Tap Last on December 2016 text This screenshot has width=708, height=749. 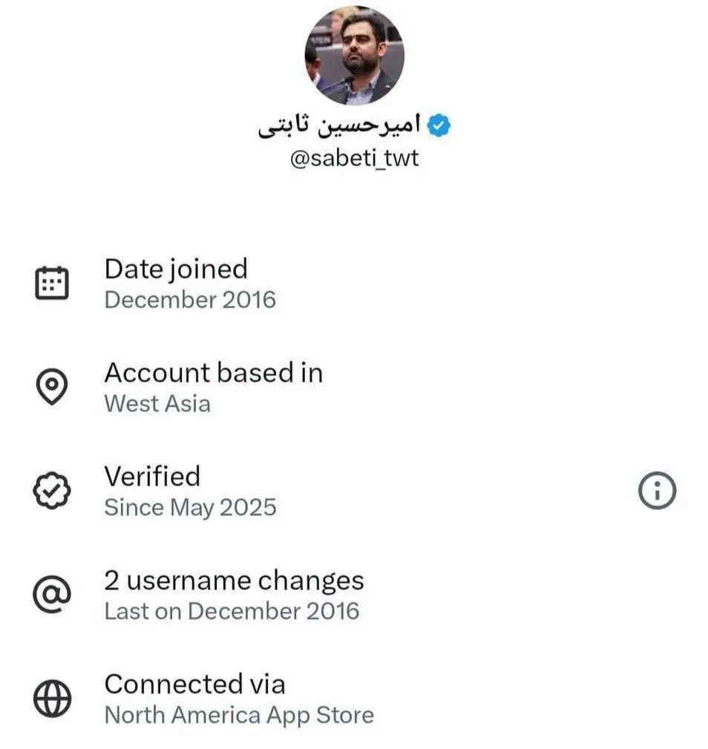point(232,611)
